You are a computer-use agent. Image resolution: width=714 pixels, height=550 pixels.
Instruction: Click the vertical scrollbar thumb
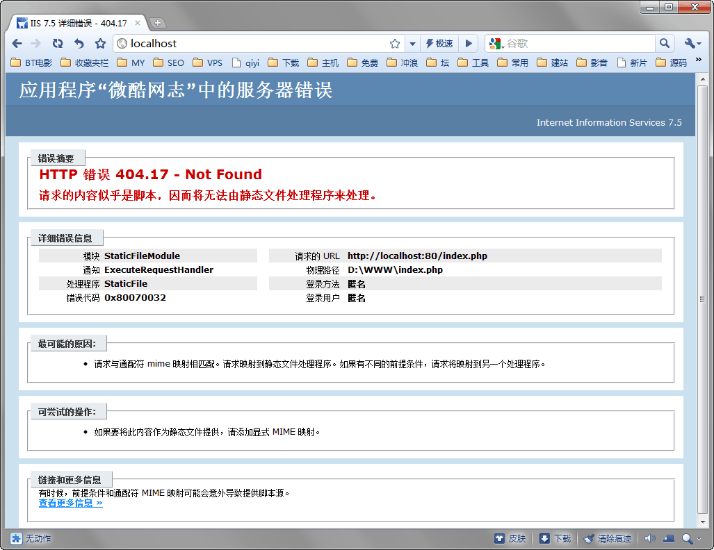point(702,299)
